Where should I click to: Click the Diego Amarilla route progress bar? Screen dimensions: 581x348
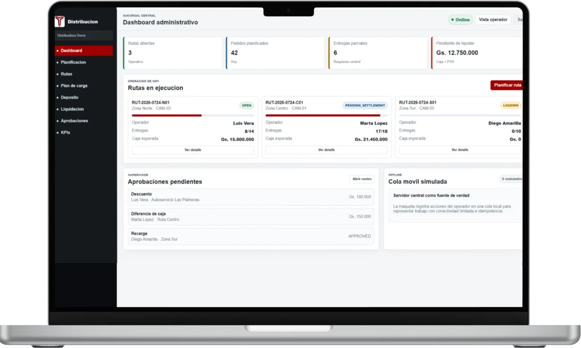pos(460,115)
